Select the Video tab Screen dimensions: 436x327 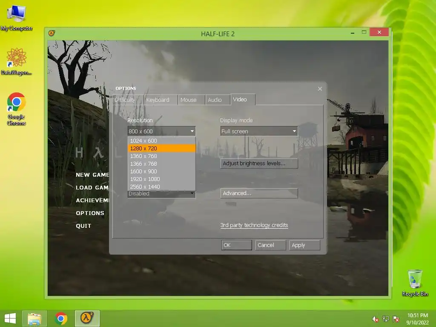coord(243,99)
